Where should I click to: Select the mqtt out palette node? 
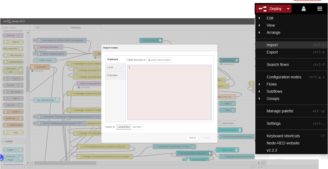click(13, 36)
